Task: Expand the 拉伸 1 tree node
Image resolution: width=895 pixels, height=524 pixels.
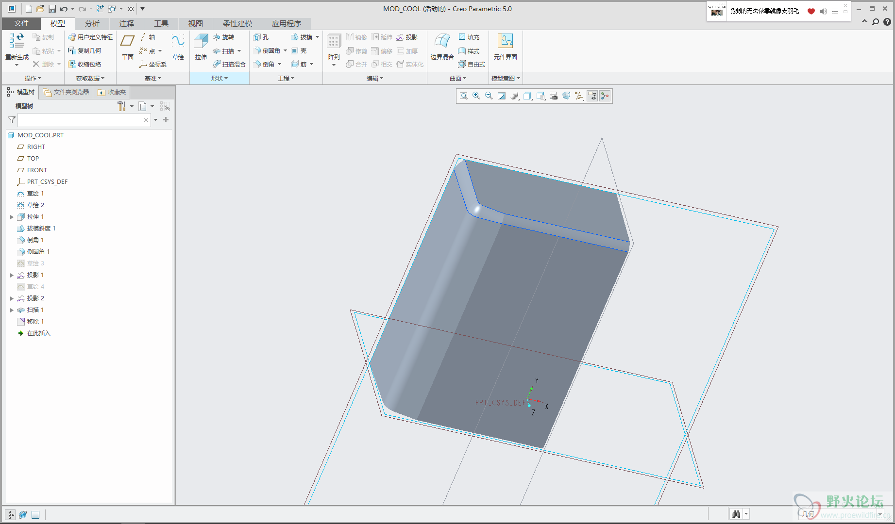Action: [12, 217]
